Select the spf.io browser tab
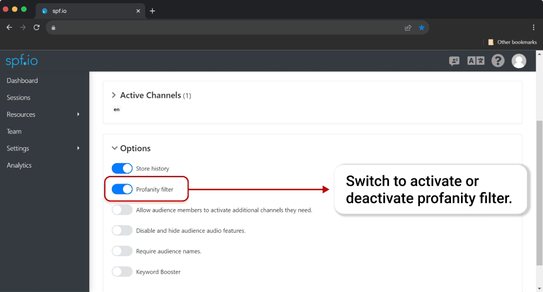 pyautogui.click(x=90, y=11)
